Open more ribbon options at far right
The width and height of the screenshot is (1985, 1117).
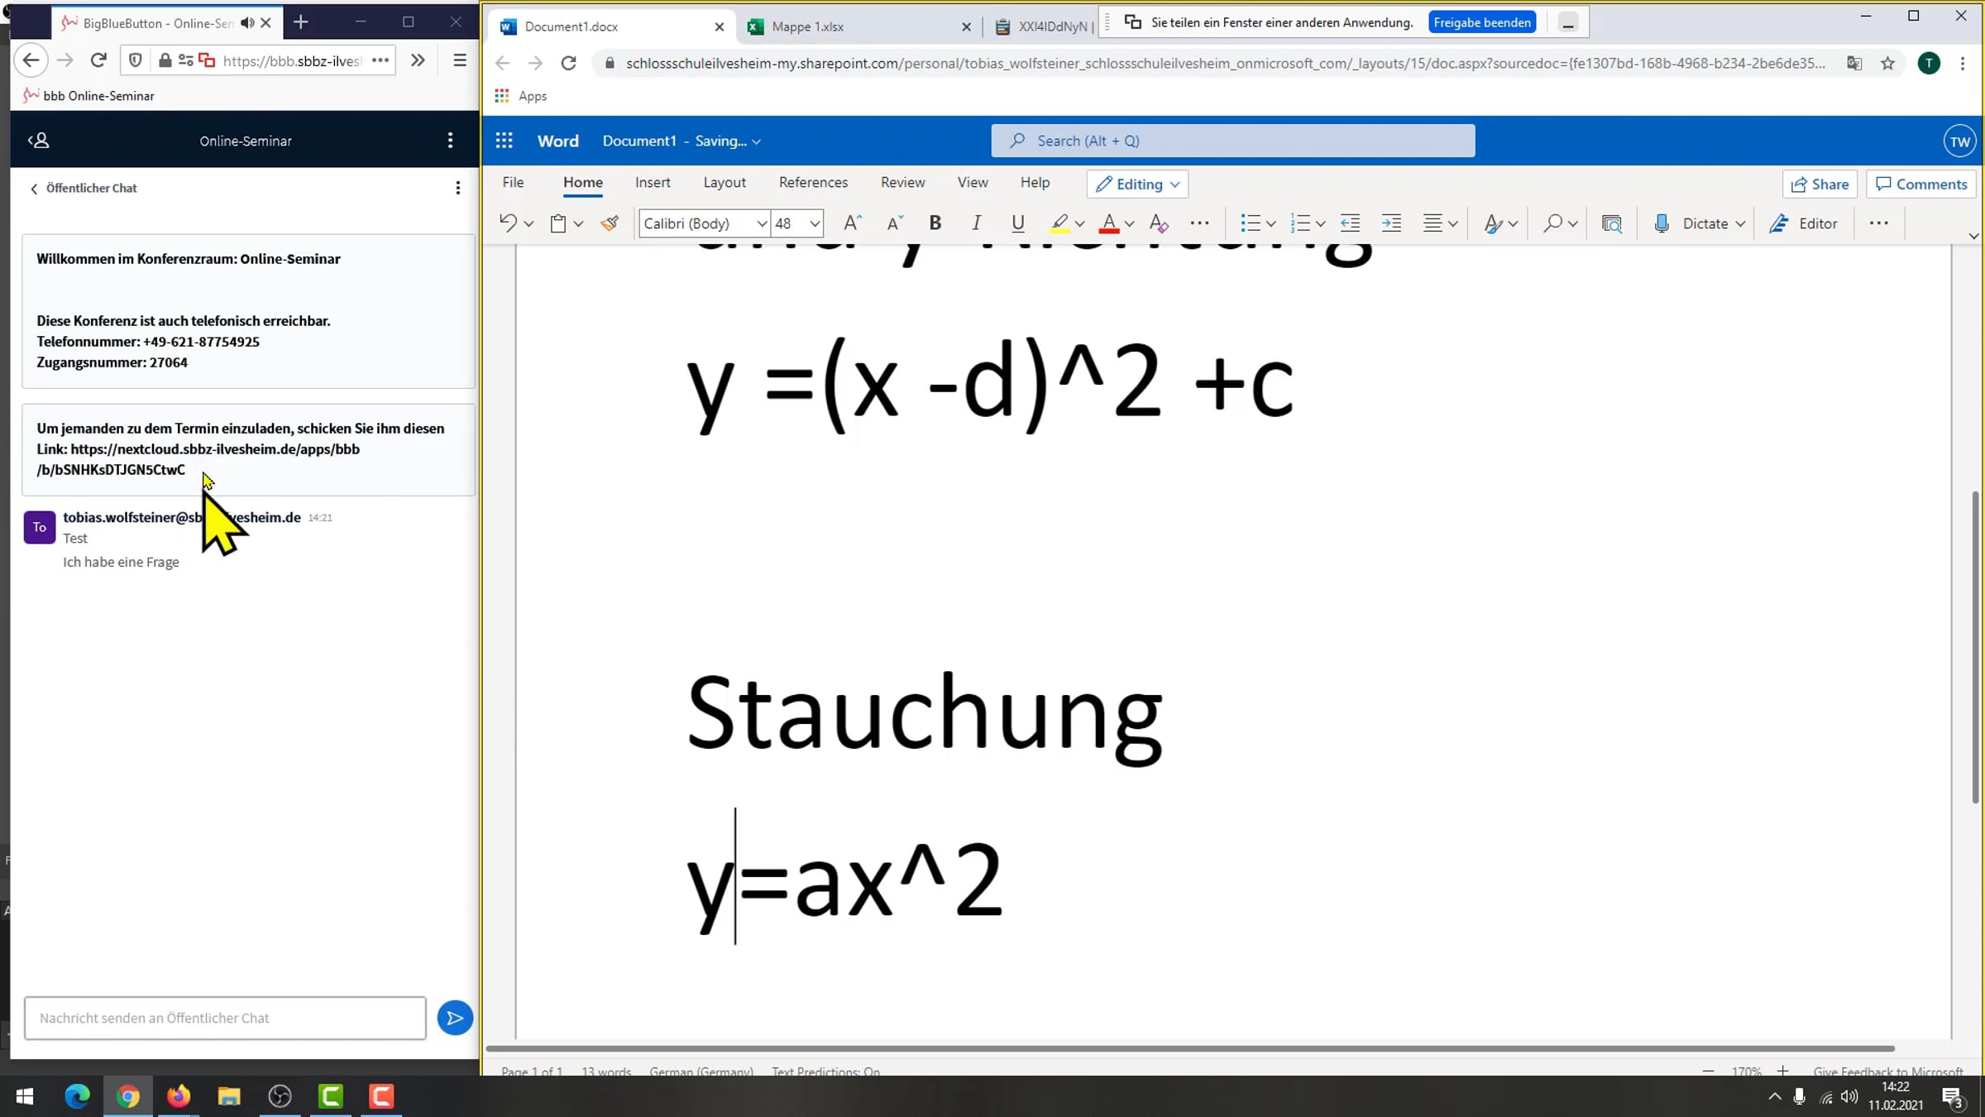click(x=1878, y=223)
